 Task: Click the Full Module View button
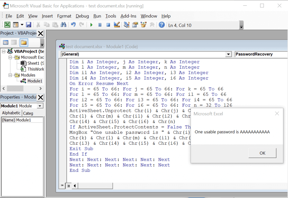[x=69, y=186]
